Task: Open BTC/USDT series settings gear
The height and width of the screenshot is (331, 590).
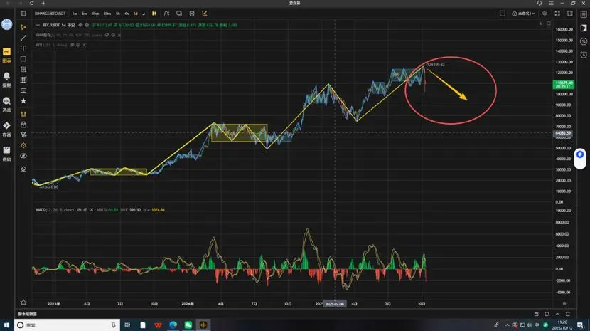Action: [87, 25]
